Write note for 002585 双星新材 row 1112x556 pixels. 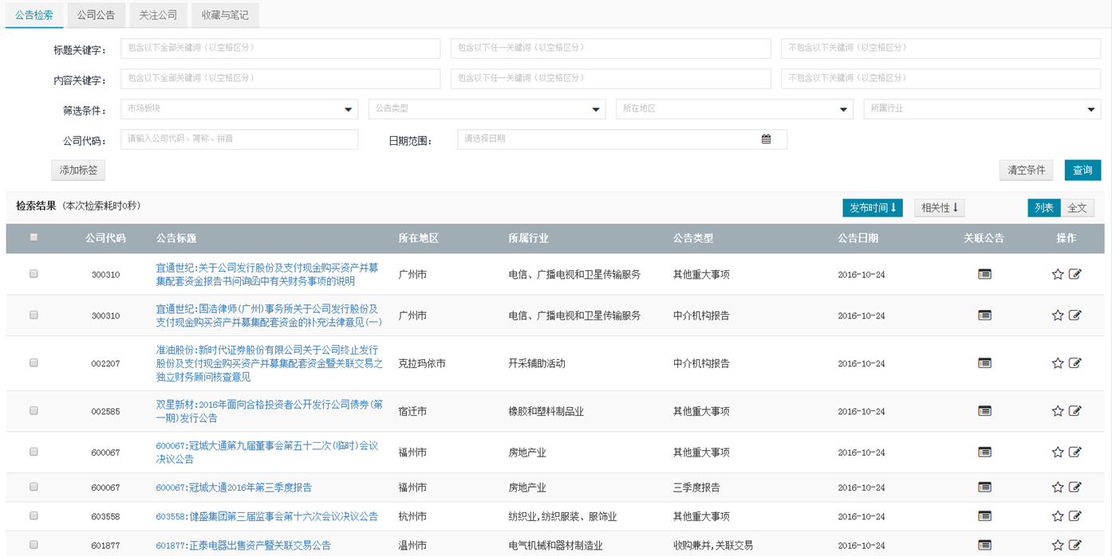tap(1075, 411)
